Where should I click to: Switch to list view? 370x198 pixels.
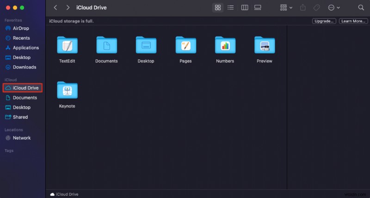click(x=231, y=8)
